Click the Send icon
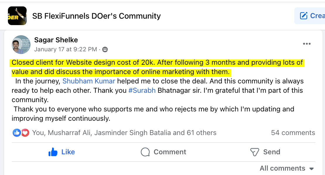This screenshot has height=175, width=325. tap(254, 152)
